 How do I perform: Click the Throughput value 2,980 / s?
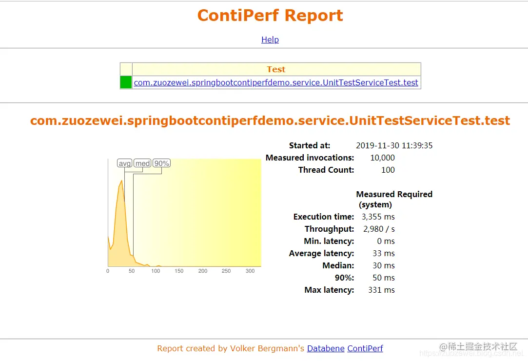379,229
